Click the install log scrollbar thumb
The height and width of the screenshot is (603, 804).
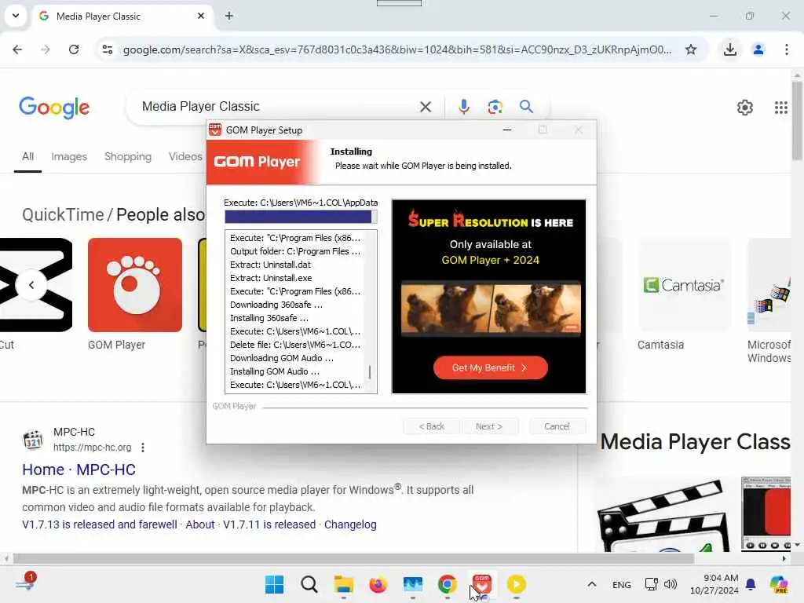[x=370, y=371]
